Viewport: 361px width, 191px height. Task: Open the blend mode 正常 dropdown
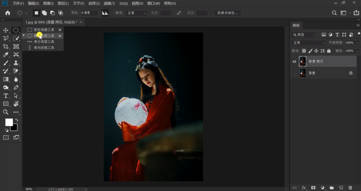click(x=309, y=43)
